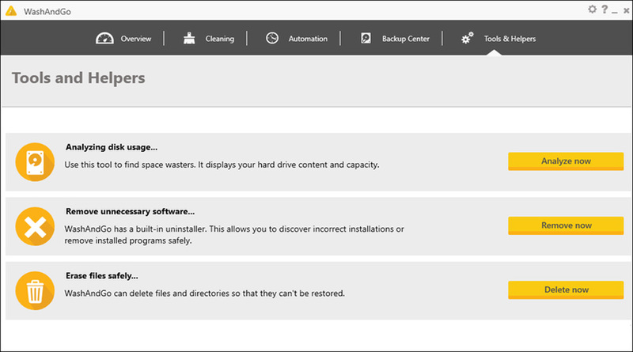The height and width of the screenshot is (352, 633).
Task: Click the 'Analyzing disk usage...' heading
Action: coord(112,147)
